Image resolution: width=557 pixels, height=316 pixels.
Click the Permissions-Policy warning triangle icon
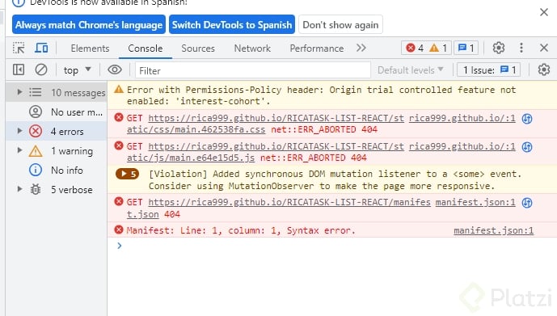pyautogui.click(x=119, y=89)
